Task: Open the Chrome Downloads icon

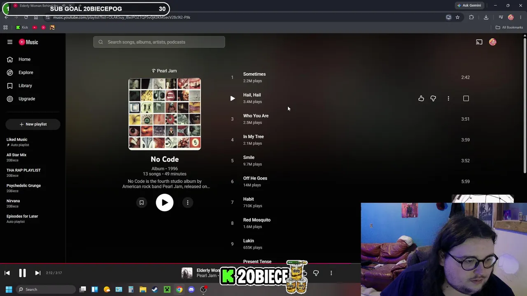Action: [x=486, y=17]
